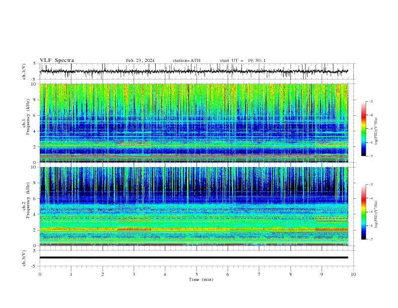Click the "ch.3(V)" axis label
This screenshot has width=398, height=308.
pyautogui.click(x=24, y=258)
